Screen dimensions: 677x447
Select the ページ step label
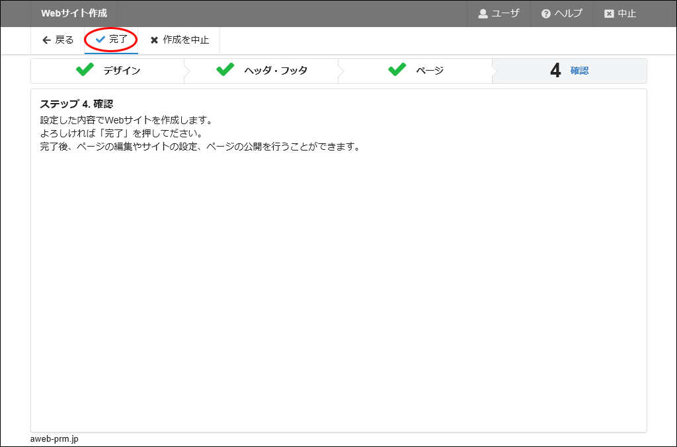(x=429, y=71)
